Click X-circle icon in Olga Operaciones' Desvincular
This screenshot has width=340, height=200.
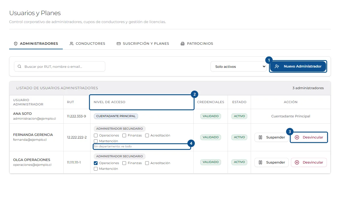(x=297, y=162)
